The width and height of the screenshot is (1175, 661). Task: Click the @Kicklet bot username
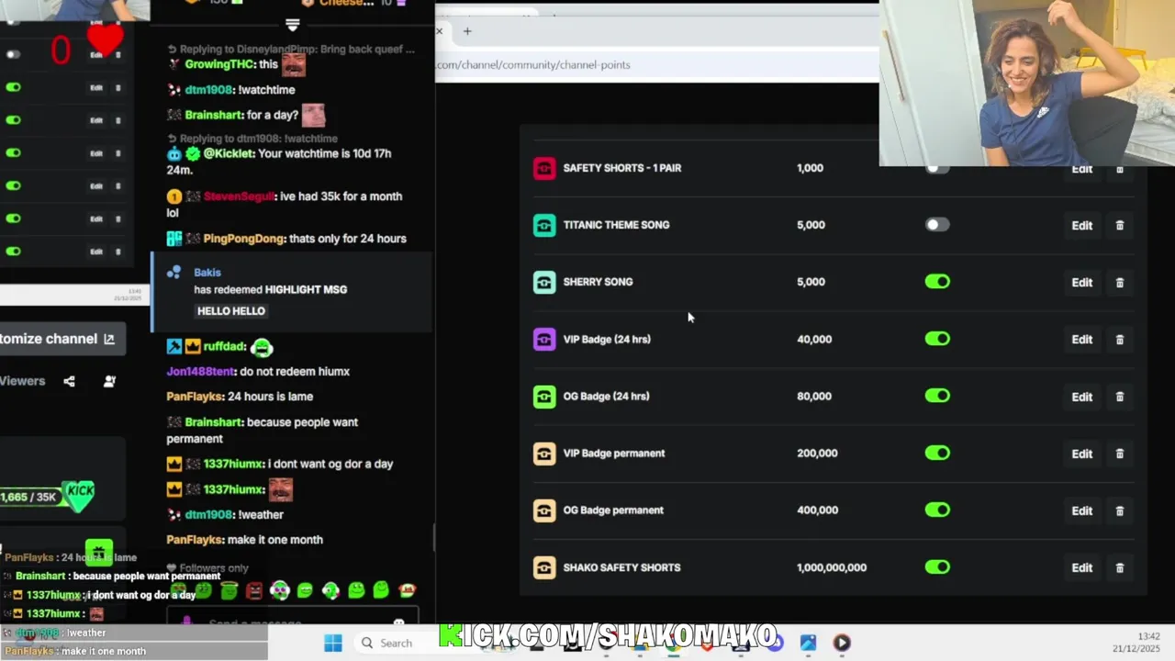tap(229, 153)
